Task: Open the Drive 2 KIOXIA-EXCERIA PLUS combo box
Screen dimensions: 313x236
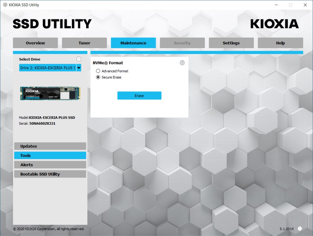Action: (50, 68)
